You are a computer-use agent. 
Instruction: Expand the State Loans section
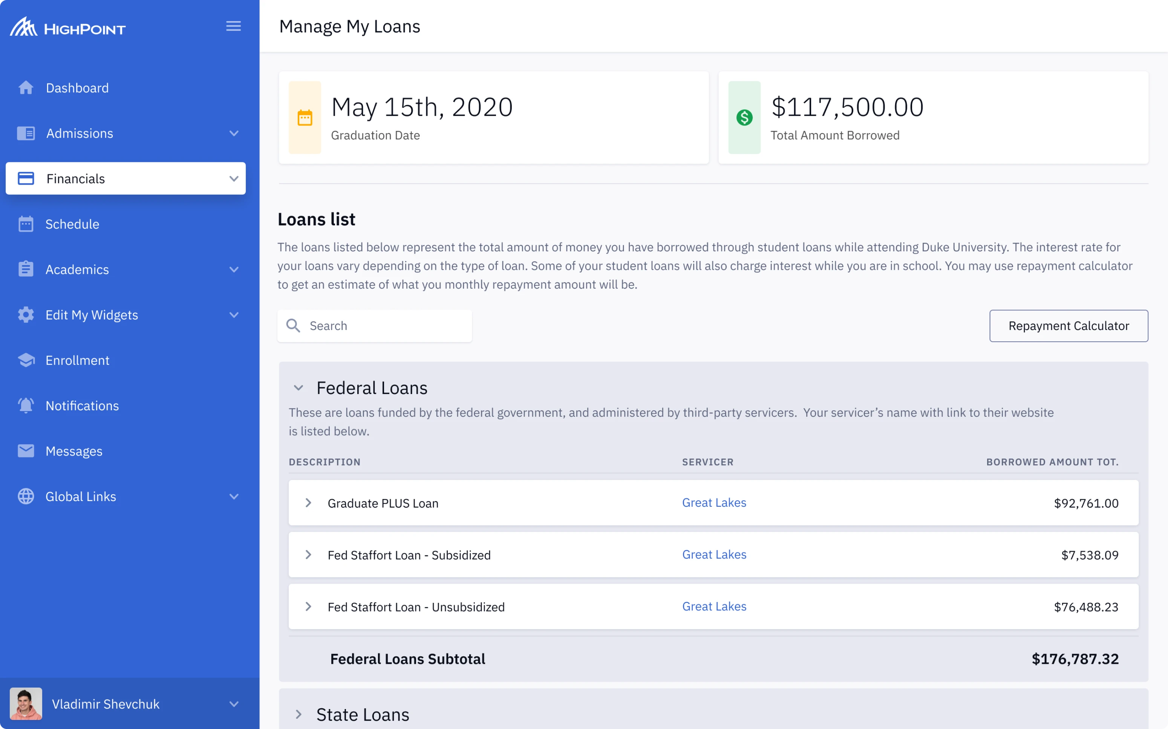[299, 715]
